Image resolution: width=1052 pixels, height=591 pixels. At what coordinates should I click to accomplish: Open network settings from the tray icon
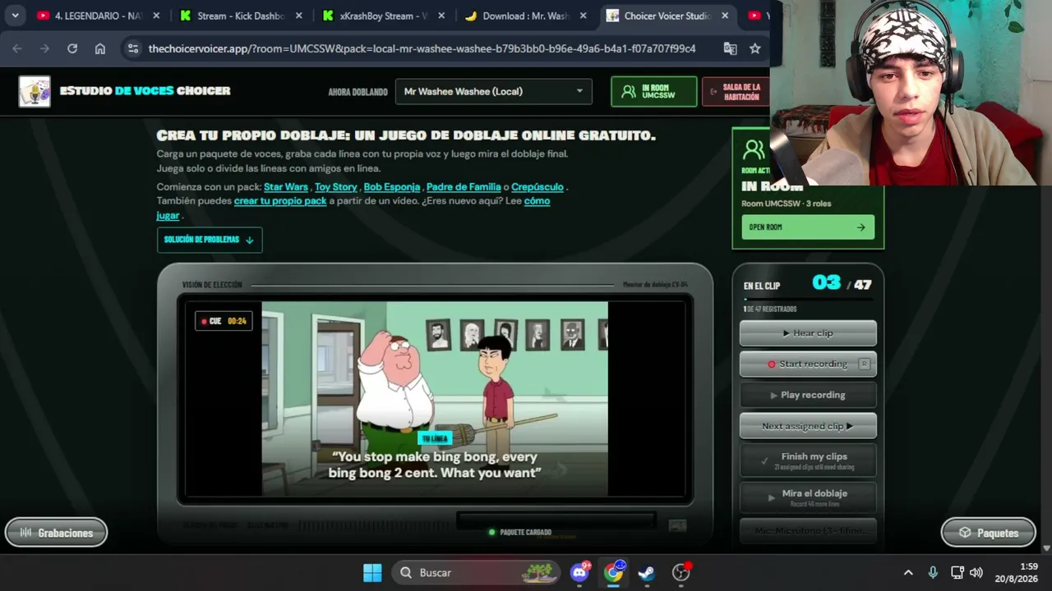957,573
